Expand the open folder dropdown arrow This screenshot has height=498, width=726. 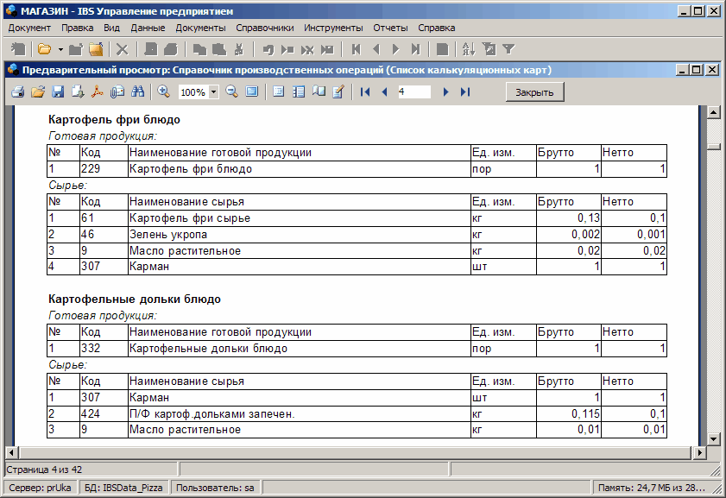60,49
